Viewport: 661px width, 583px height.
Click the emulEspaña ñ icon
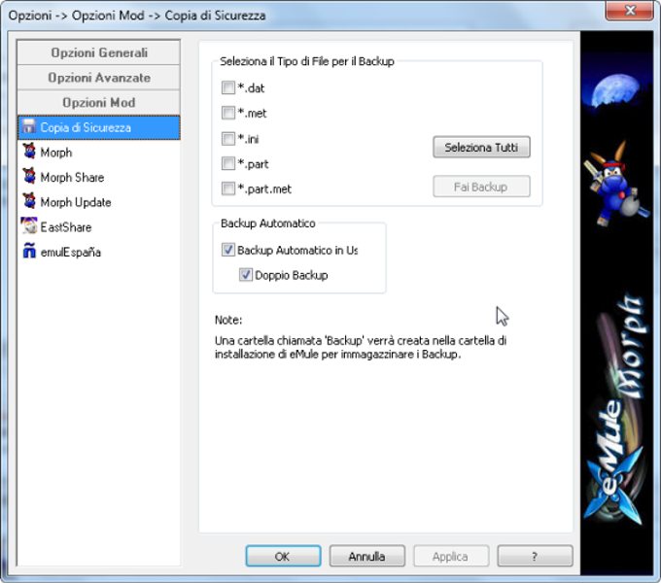click(29, 251)
